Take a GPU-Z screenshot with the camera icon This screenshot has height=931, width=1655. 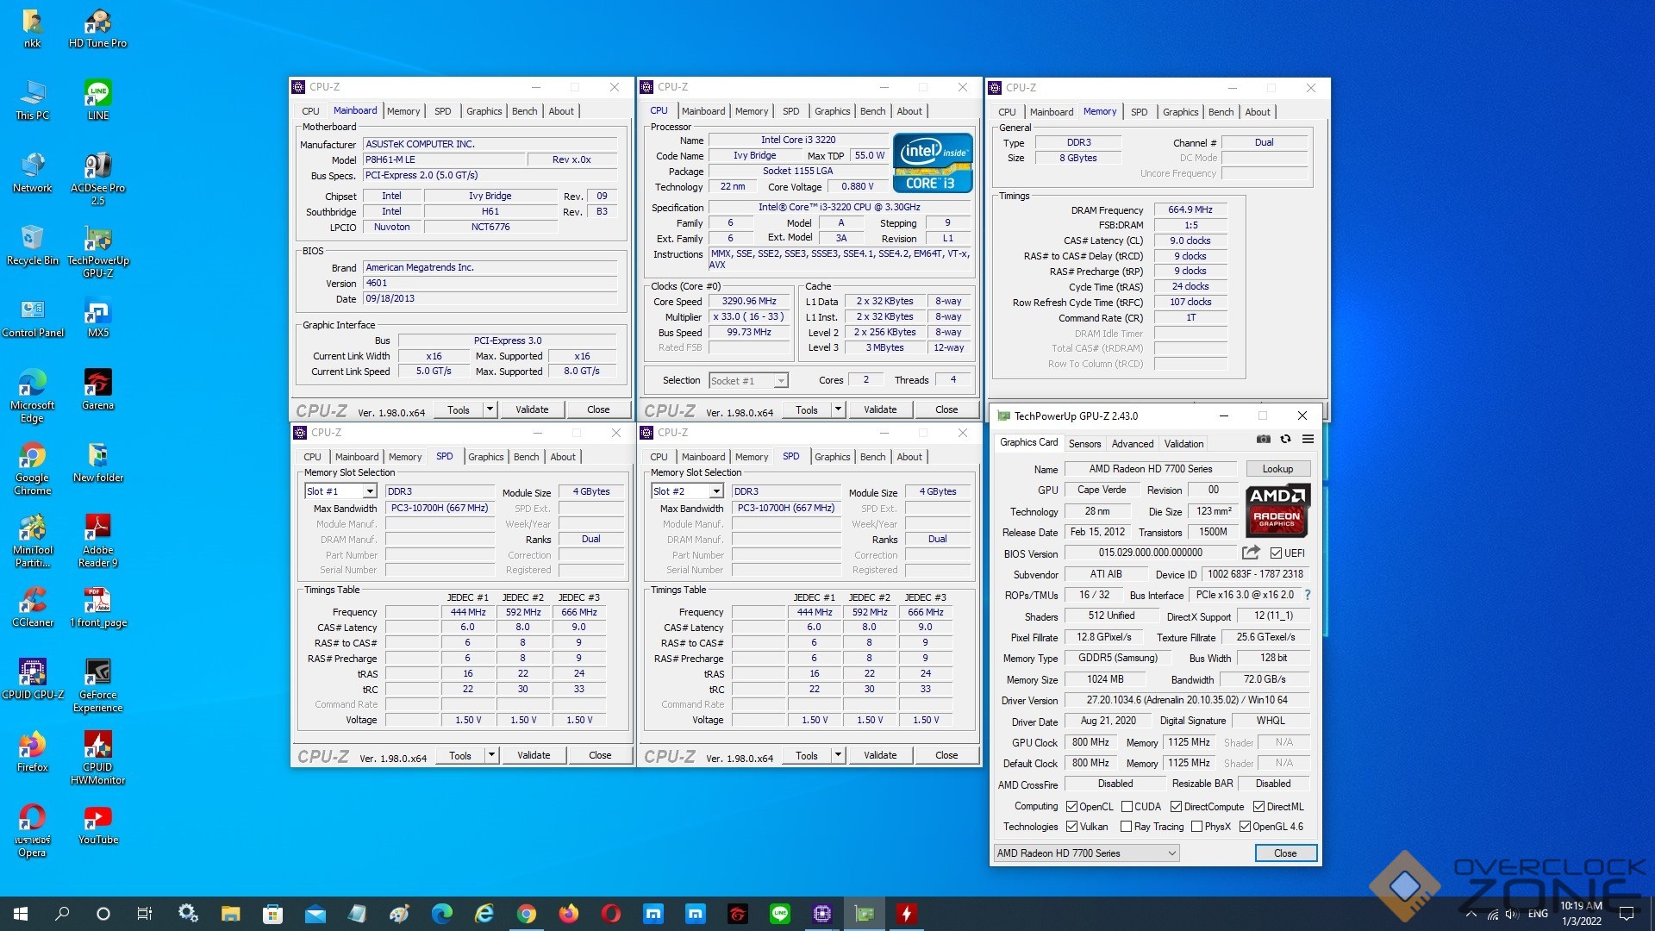(x=1263, y=439)
